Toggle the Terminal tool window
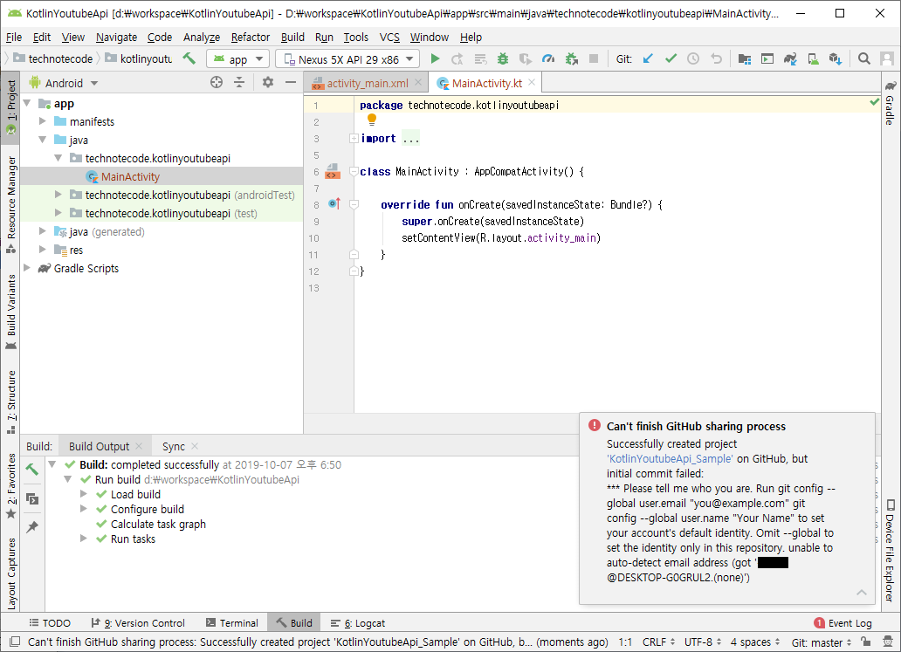Image resolution: width=901 pixels, height=652 pixels. (x=232, y=622)
